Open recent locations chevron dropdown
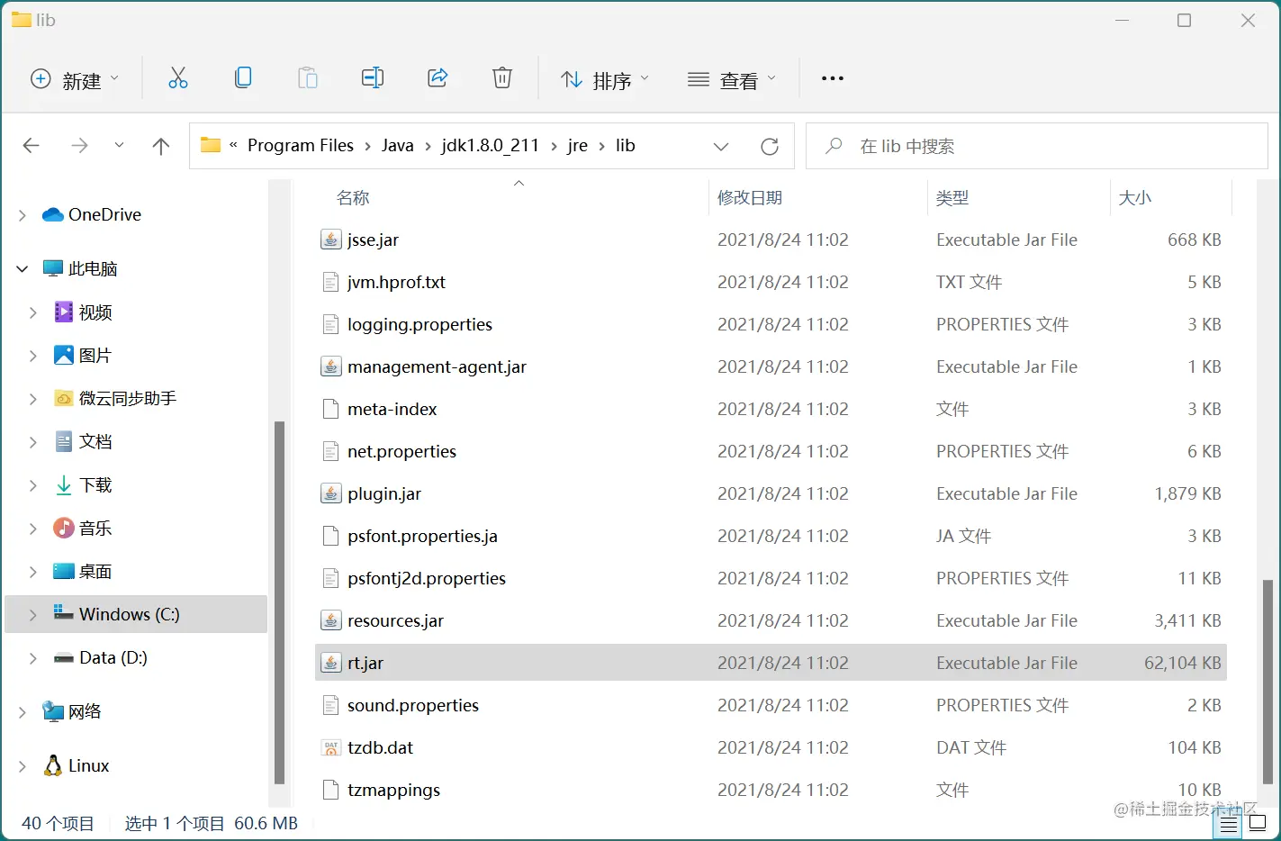This screenshot has width=1281, height=841. [119, 145]
